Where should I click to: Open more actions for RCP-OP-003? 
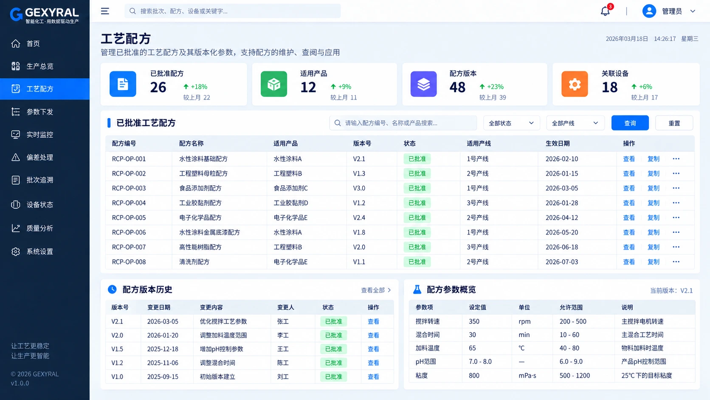pos(676,188)
